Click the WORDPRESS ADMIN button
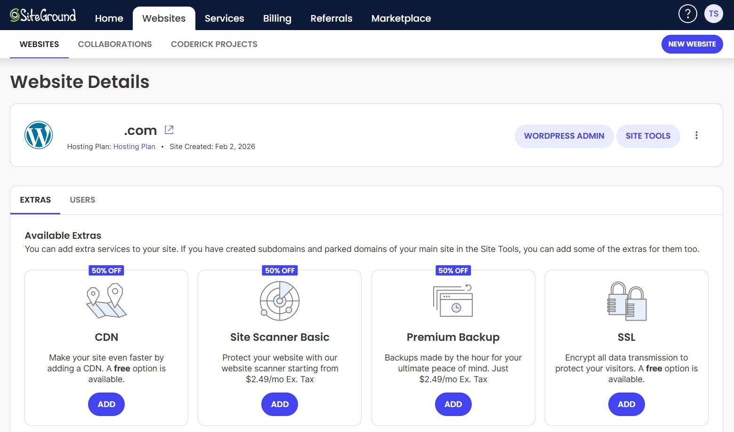 pyautogui.click(x=564, y=136)
